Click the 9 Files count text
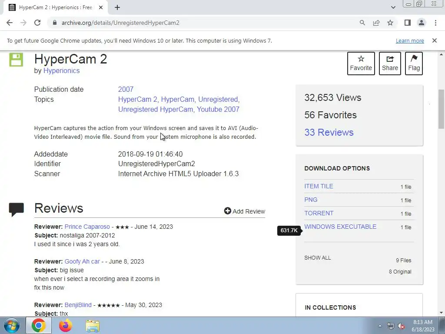The width and height of the screenshot is (445, 334). tap(404, 261)
